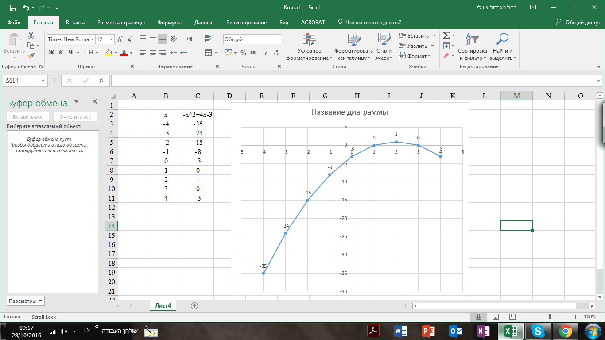Switch to the Данные tab
The height and width of the screenshot is (340, 605).
pos(204,23)
